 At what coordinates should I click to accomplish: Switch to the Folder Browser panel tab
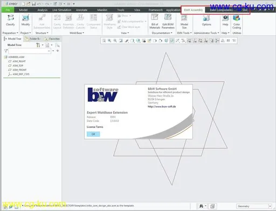click(33, 39)
